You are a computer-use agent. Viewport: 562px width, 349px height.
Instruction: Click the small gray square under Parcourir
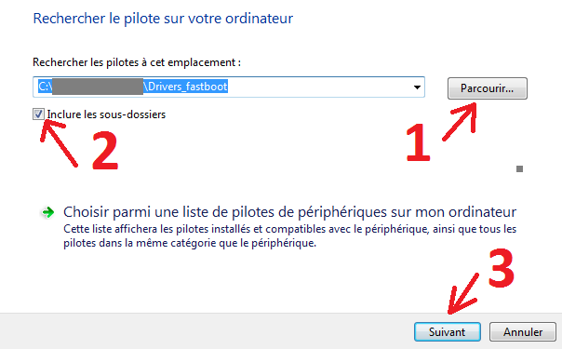[x=520, y=168]
